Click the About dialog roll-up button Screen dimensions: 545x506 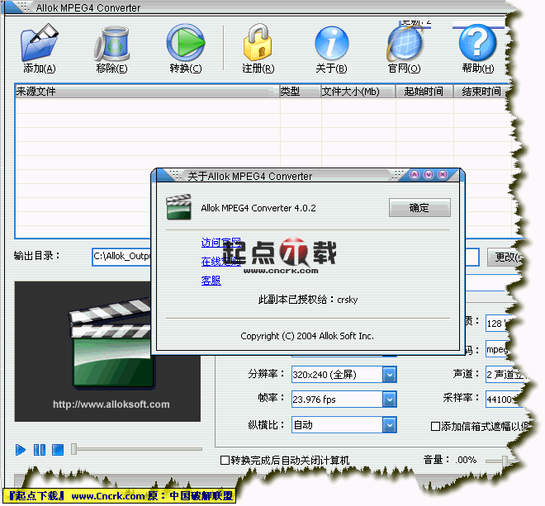(415, 174)
